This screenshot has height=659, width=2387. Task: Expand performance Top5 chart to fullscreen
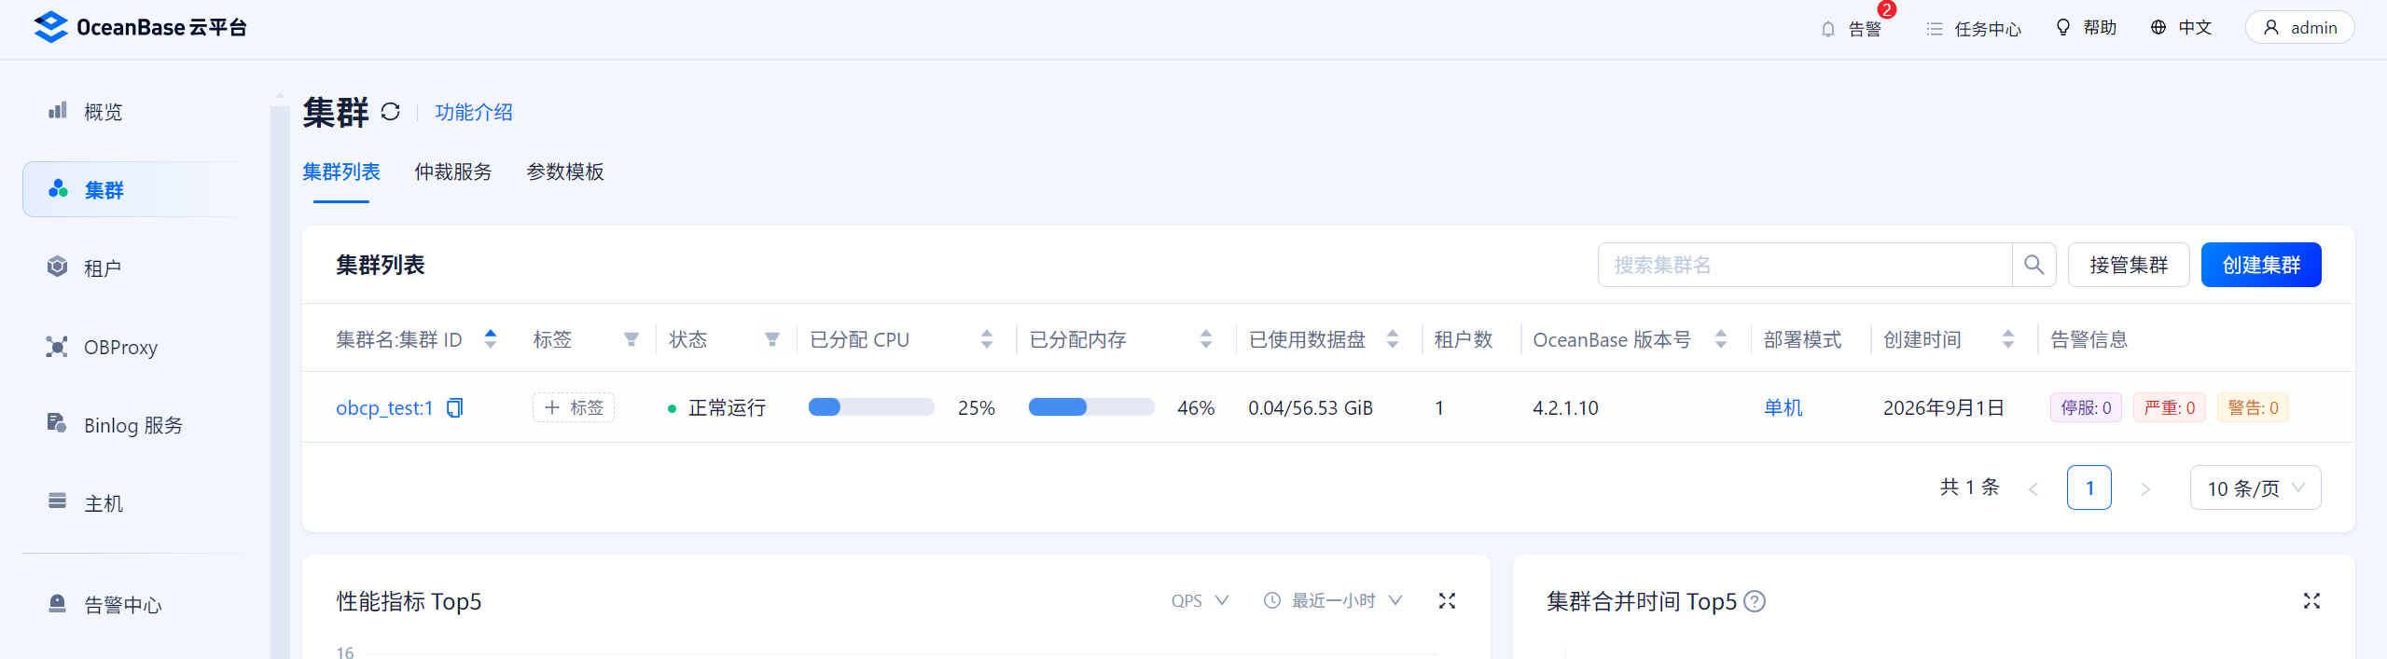pos(1447,601)
